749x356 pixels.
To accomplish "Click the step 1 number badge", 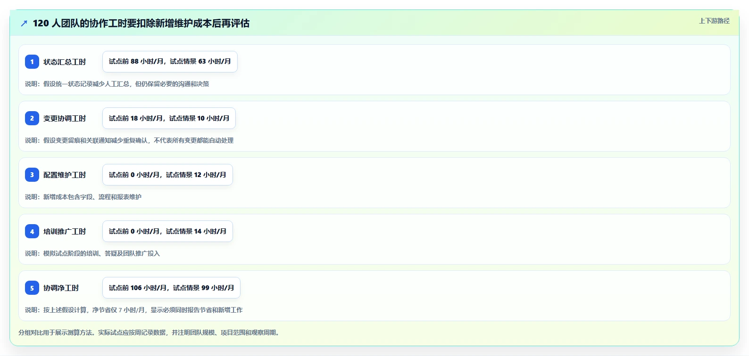I will [x=32, y=62].
